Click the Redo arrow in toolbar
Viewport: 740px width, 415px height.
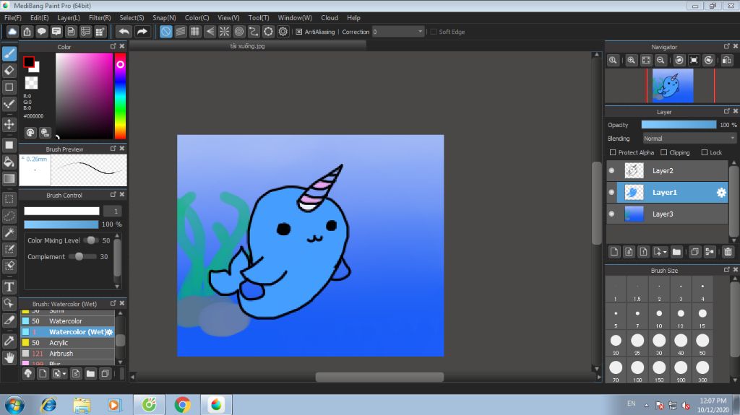pos(142,32)
